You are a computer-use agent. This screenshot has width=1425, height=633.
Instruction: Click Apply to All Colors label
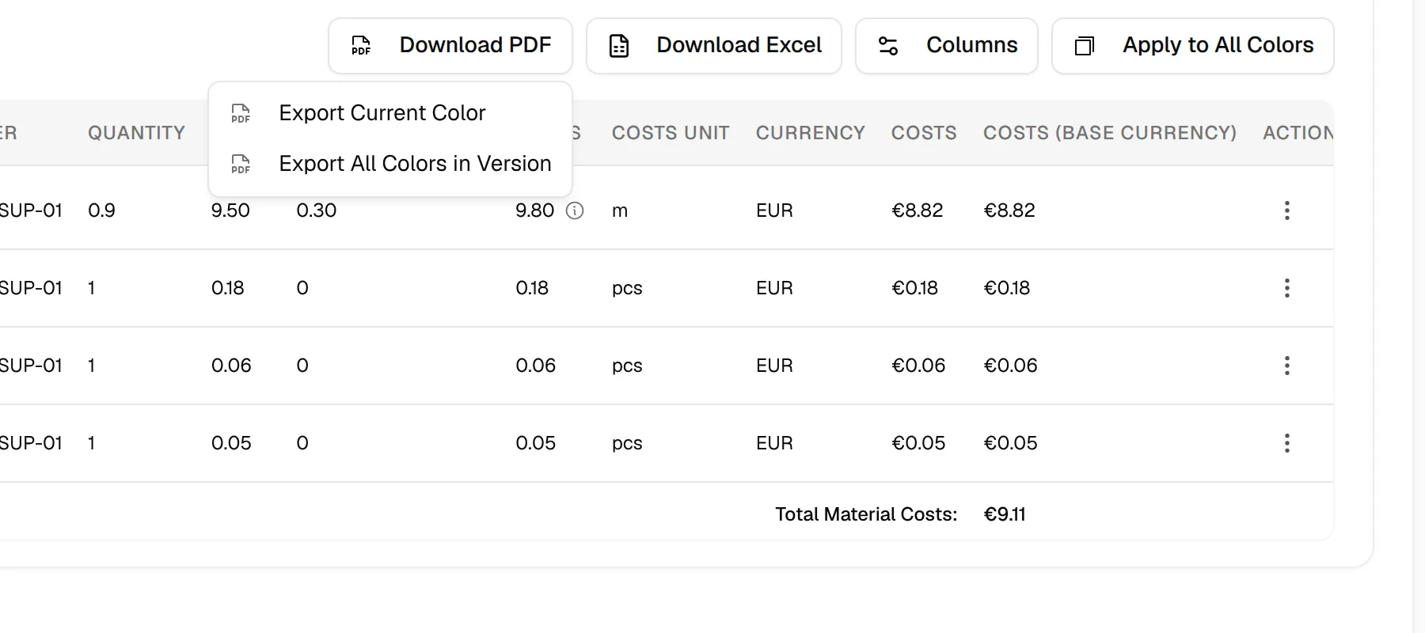(x=1218, y=45)
